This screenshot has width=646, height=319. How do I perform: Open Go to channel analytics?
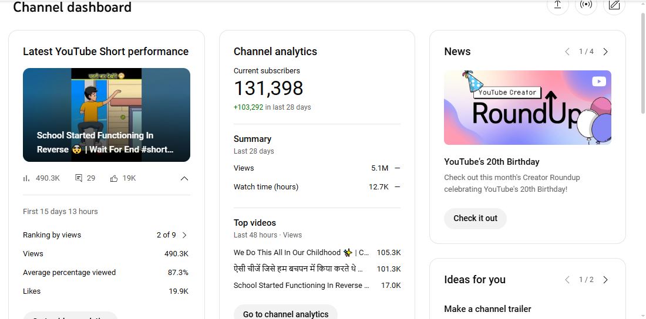click(285, 314)
